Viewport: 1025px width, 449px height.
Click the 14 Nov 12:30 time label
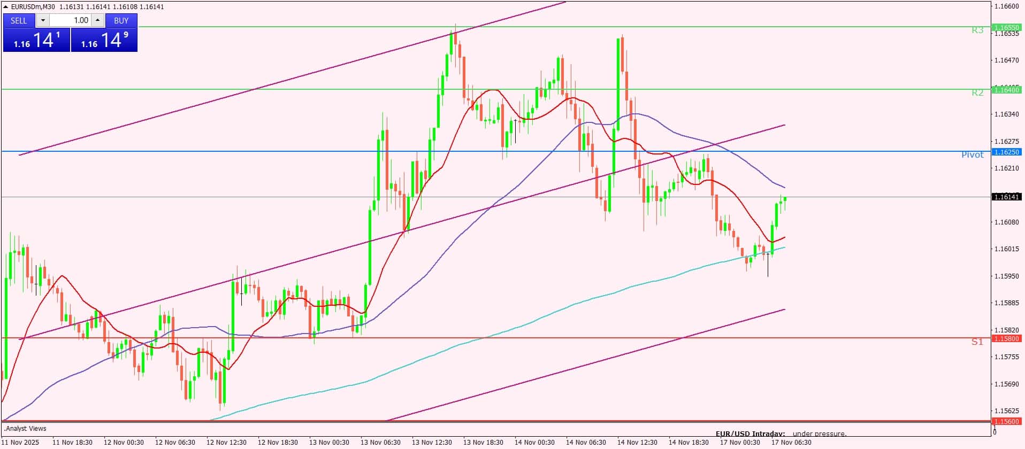tap(637, 443)
